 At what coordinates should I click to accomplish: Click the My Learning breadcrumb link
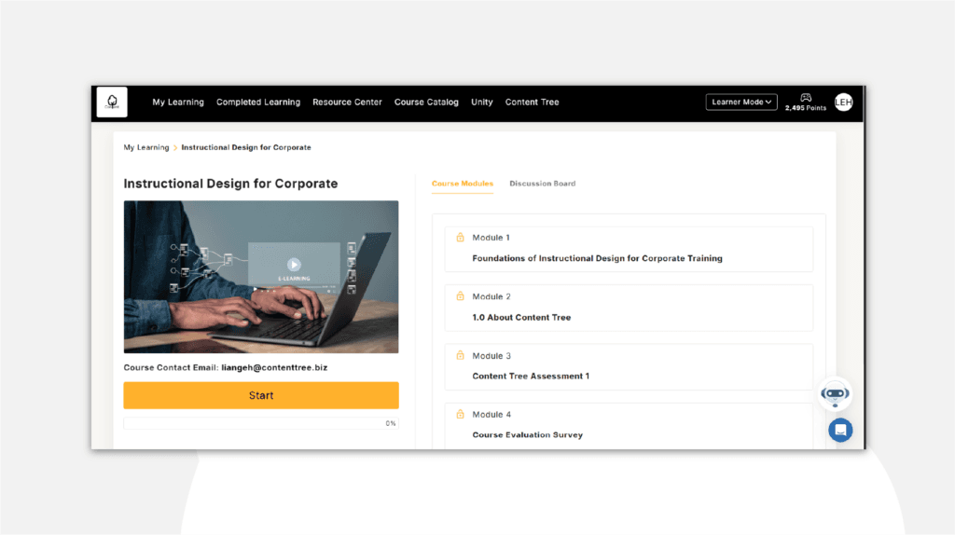146,147
